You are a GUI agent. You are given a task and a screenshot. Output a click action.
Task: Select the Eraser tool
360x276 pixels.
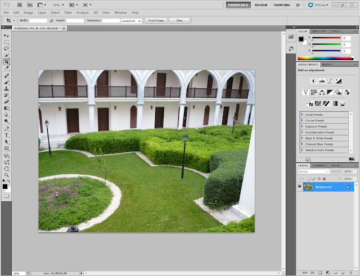pyautogui.click(x=6, y=102)
